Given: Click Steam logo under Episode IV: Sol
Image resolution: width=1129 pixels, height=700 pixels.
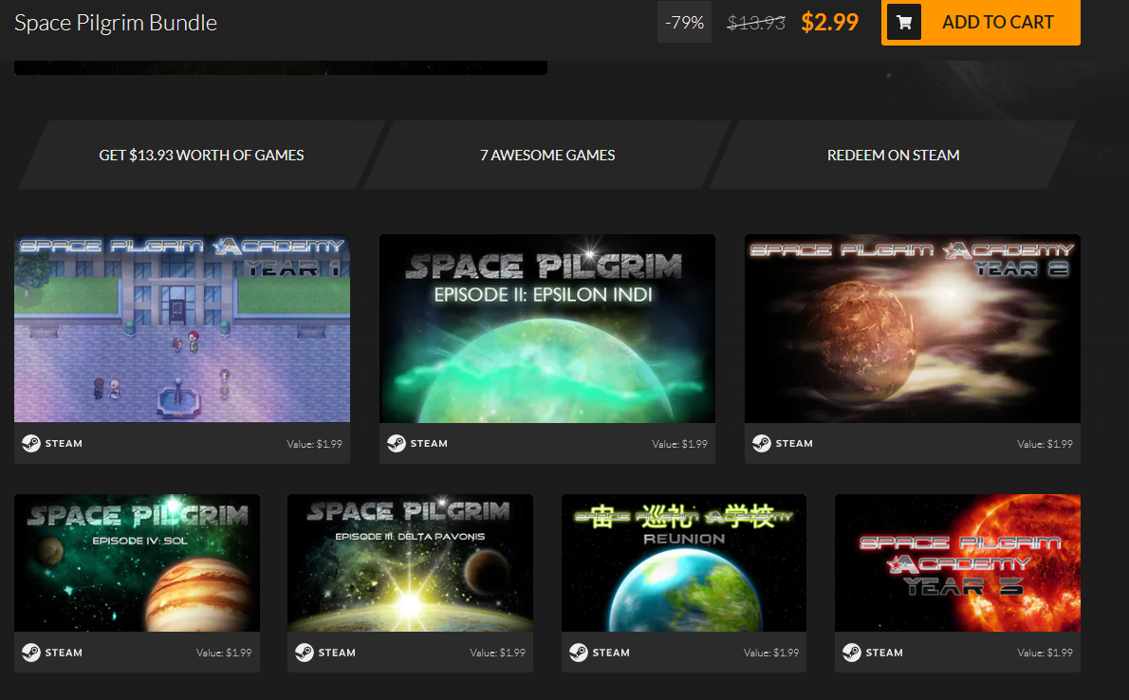Looking at the screenshot, I should click(x=31, y=653).
